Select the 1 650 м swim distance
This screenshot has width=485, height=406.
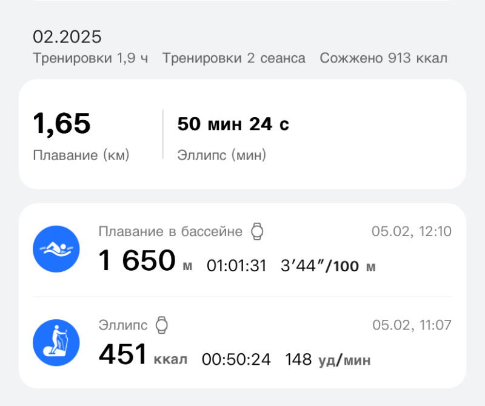pyautogui.click(x=145, y=262)
